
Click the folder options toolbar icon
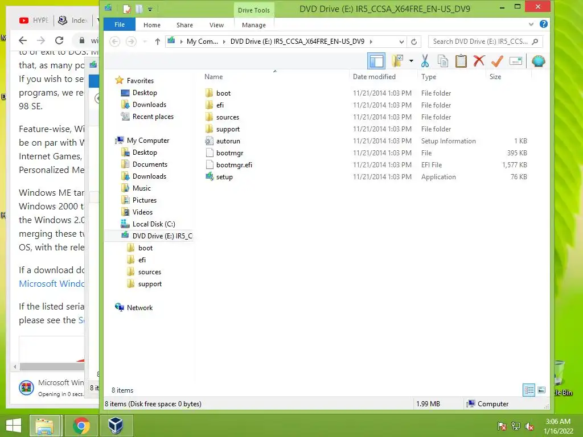pyautogui.click(x=397, y=61)
